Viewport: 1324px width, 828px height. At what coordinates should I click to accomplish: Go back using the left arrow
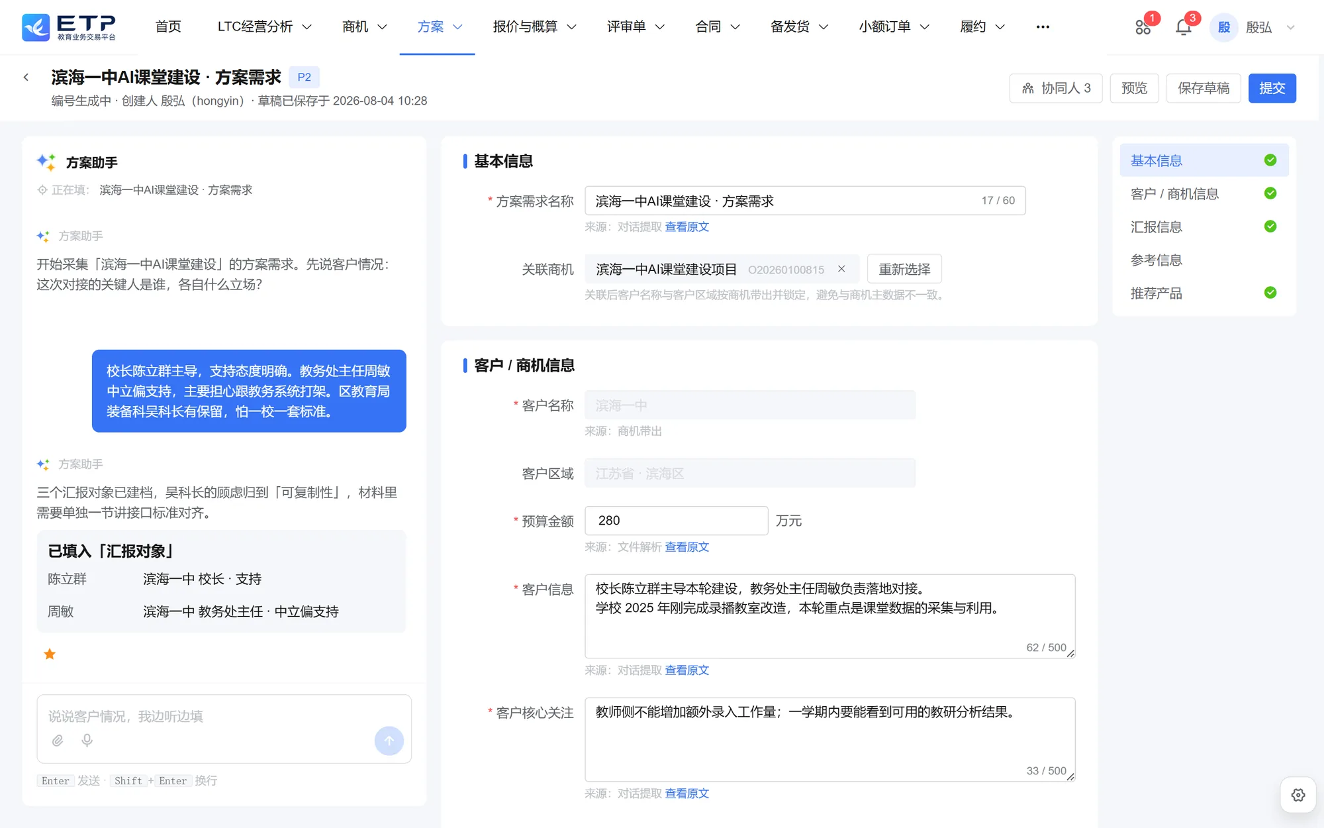click(26, 78)
